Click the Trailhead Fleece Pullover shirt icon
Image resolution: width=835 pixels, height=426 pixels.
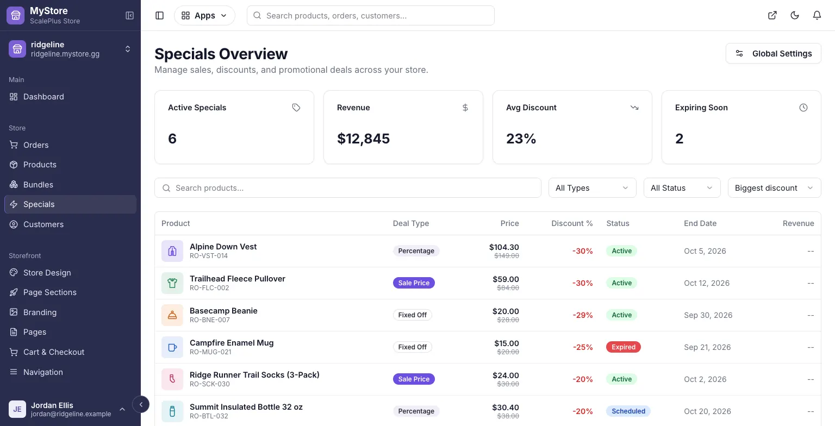pos(172,283)
